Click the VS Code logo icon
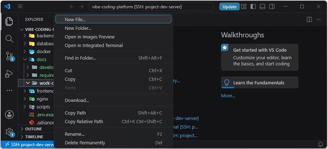 coord(7,6)
